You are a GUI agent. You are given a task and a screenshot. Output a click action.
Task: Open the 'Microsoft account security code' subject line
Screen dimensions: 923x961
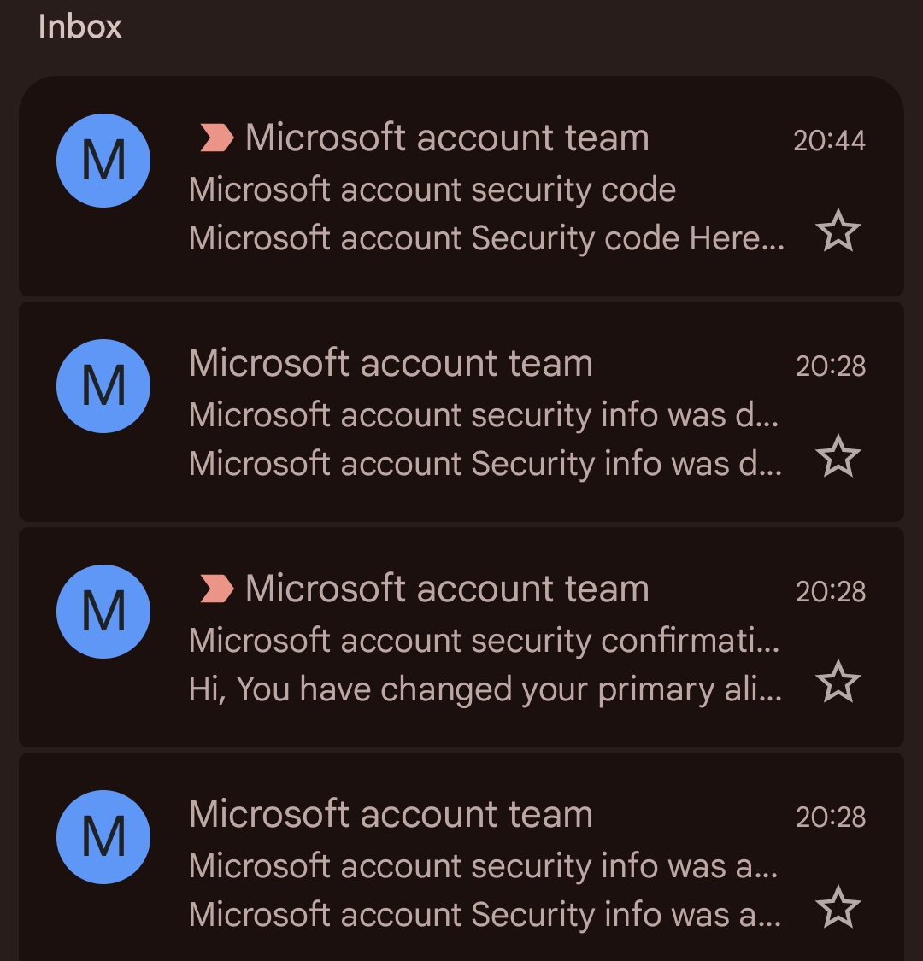click(x=432, y=190)
